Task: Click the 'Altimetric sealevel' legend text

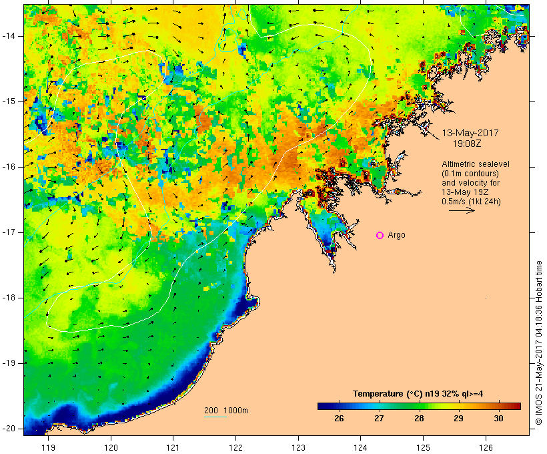Action: 476,164
